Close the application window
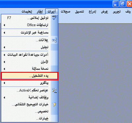 (x=129, y=4)
